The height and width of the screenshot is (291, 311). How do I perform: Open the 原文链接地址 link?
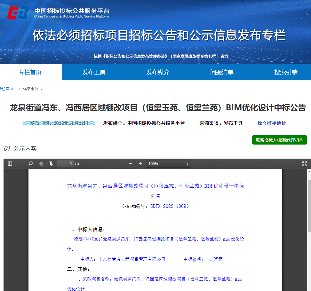point(272,123)
